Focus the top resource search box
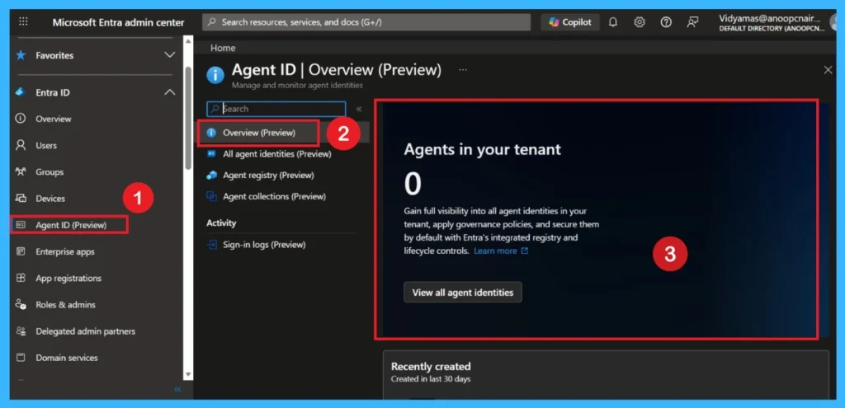 tap(366, 22)
